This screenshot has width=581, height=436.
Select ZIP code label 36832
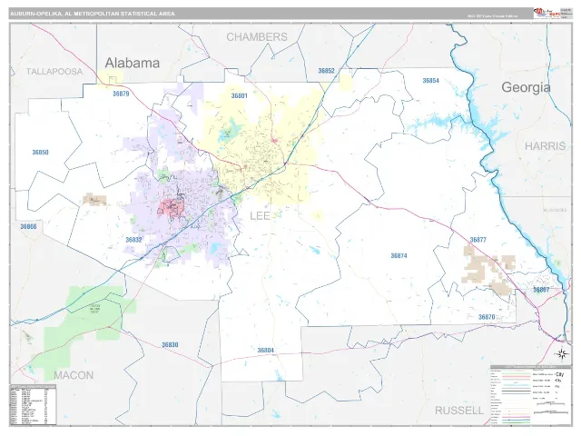(x=133, y=240)
